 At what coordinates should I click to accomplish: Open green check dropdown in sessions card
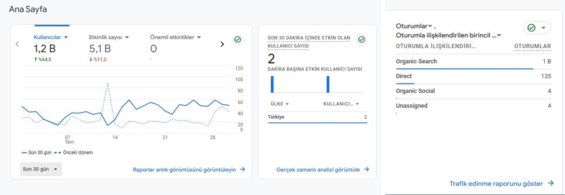coord(537,27)
